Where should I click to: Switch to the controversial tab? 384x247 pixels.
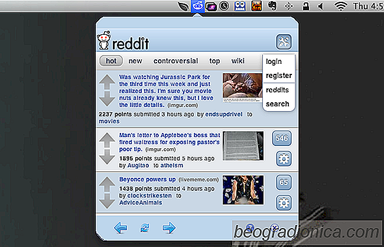[175, 61]
